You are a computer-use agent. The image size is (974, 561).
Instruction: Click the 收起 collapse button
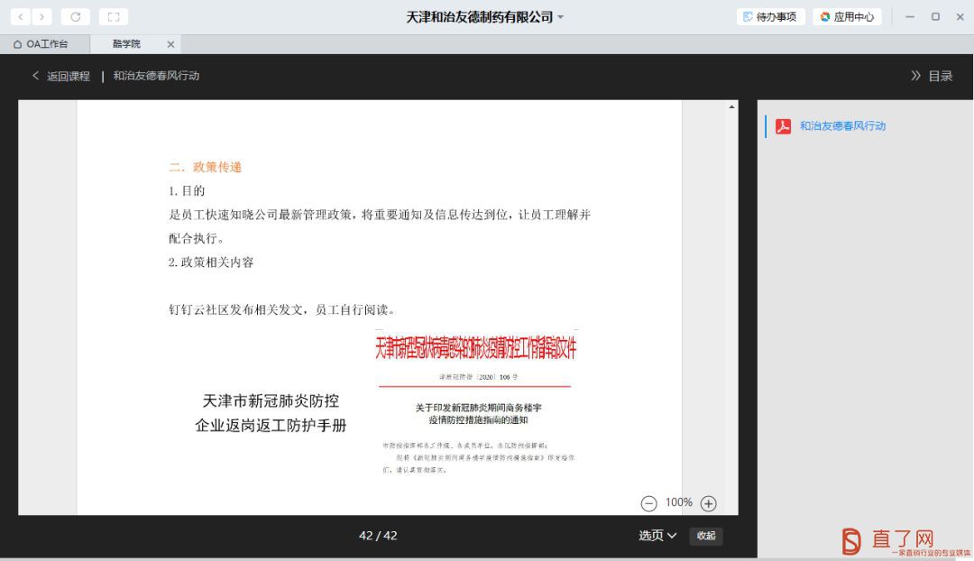pos(705,536)
